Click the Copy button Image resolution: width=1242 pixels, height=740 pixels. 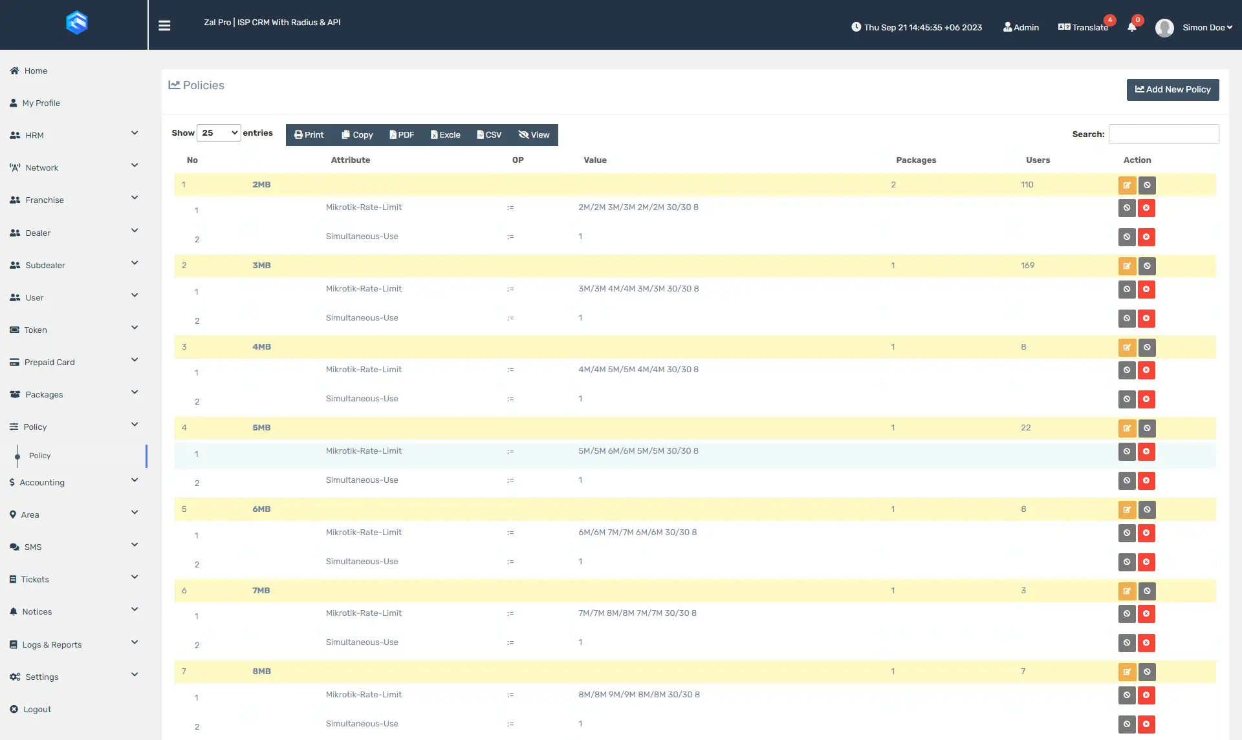coord(357,135)
